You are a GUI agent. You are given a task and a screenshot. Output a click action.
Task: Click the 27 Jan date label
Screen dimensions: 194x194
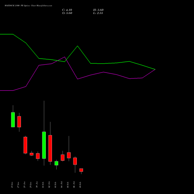tap(18, 185)
